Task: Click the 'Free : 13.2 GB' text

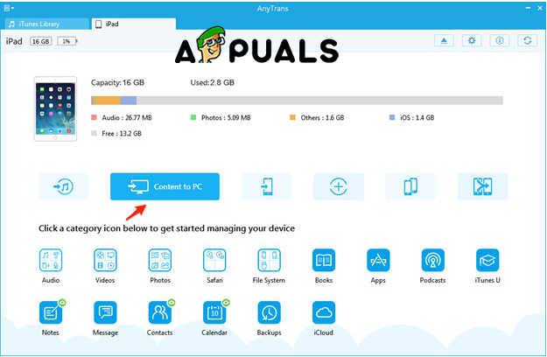Action: (x=122, y=134)
